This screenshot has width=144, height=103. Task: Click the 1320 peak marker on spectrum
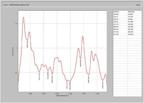89,79
